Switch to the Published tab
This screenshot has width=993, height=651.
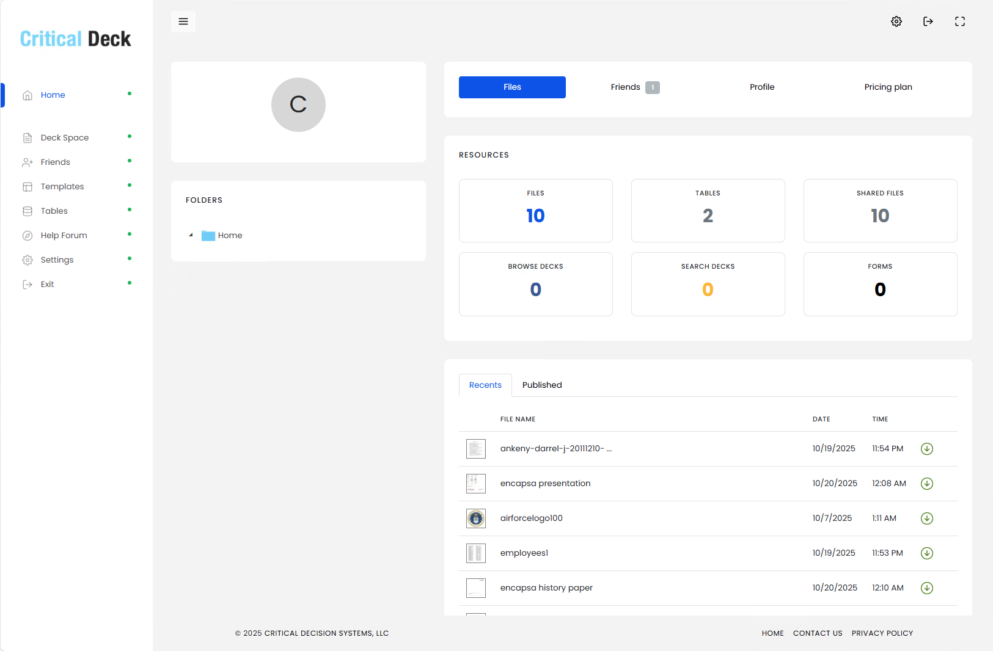[542, 385]
